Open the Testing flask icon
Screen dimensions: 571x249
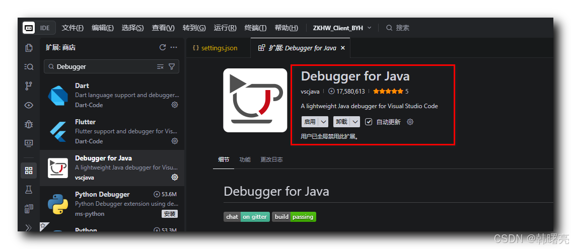click(29, 189)
